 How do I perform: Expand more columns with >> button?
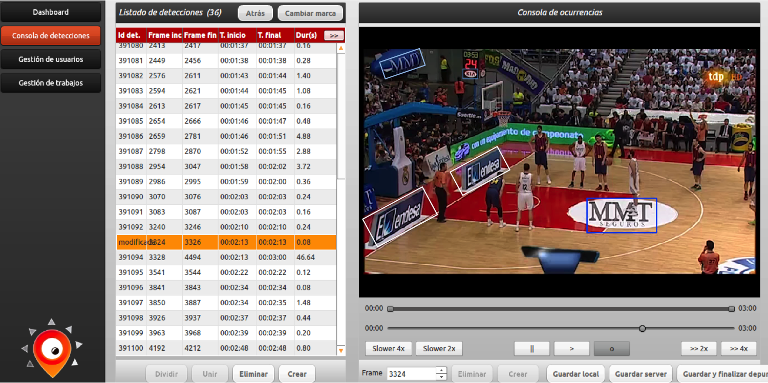point(334,36)
